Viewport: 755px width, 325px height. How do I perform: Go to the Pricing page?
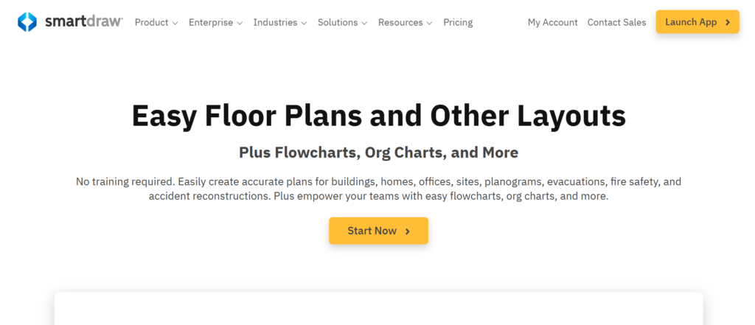coord(458,22)
